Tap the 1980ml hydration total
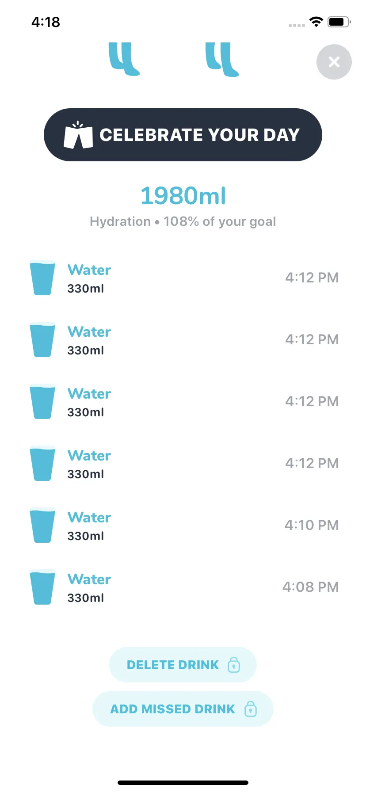Image resolution: width=366 pixels, height=792 pixels. [x=183, y=196]
